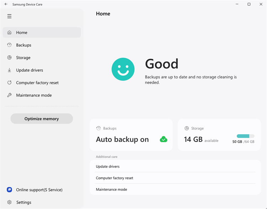Select Maintenance mode in the sidebar

click(42, 95)
